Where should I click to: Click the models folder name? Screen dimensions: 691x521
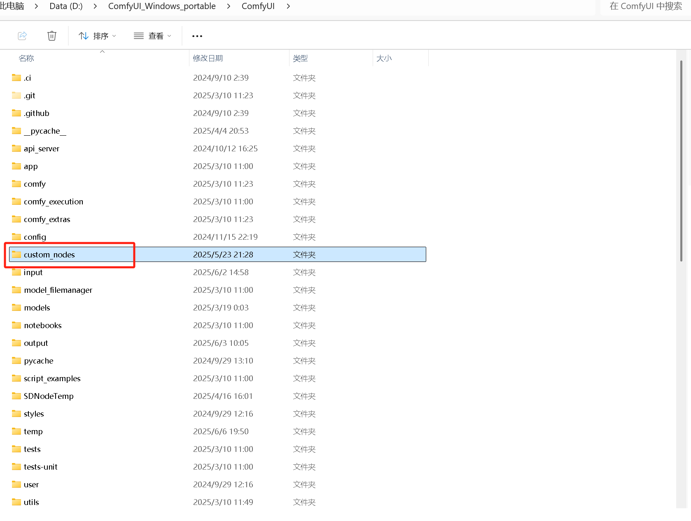[x=37, y=308]
